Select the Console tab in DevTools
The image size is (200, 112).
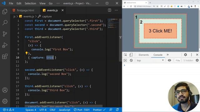(158, 55)
